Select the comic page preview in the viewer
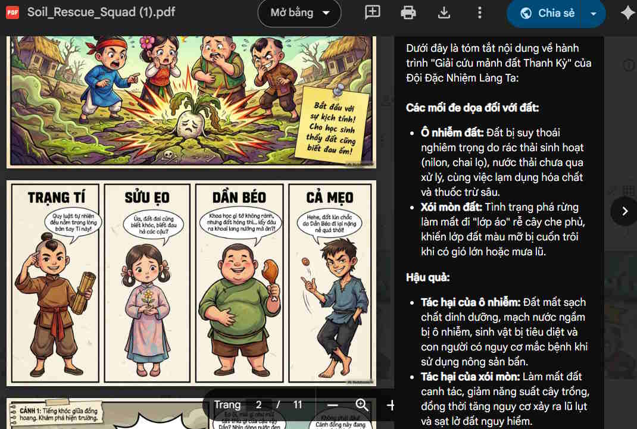Image resolution: width=637 pixels, height=429 pixels. pos(191,283)
